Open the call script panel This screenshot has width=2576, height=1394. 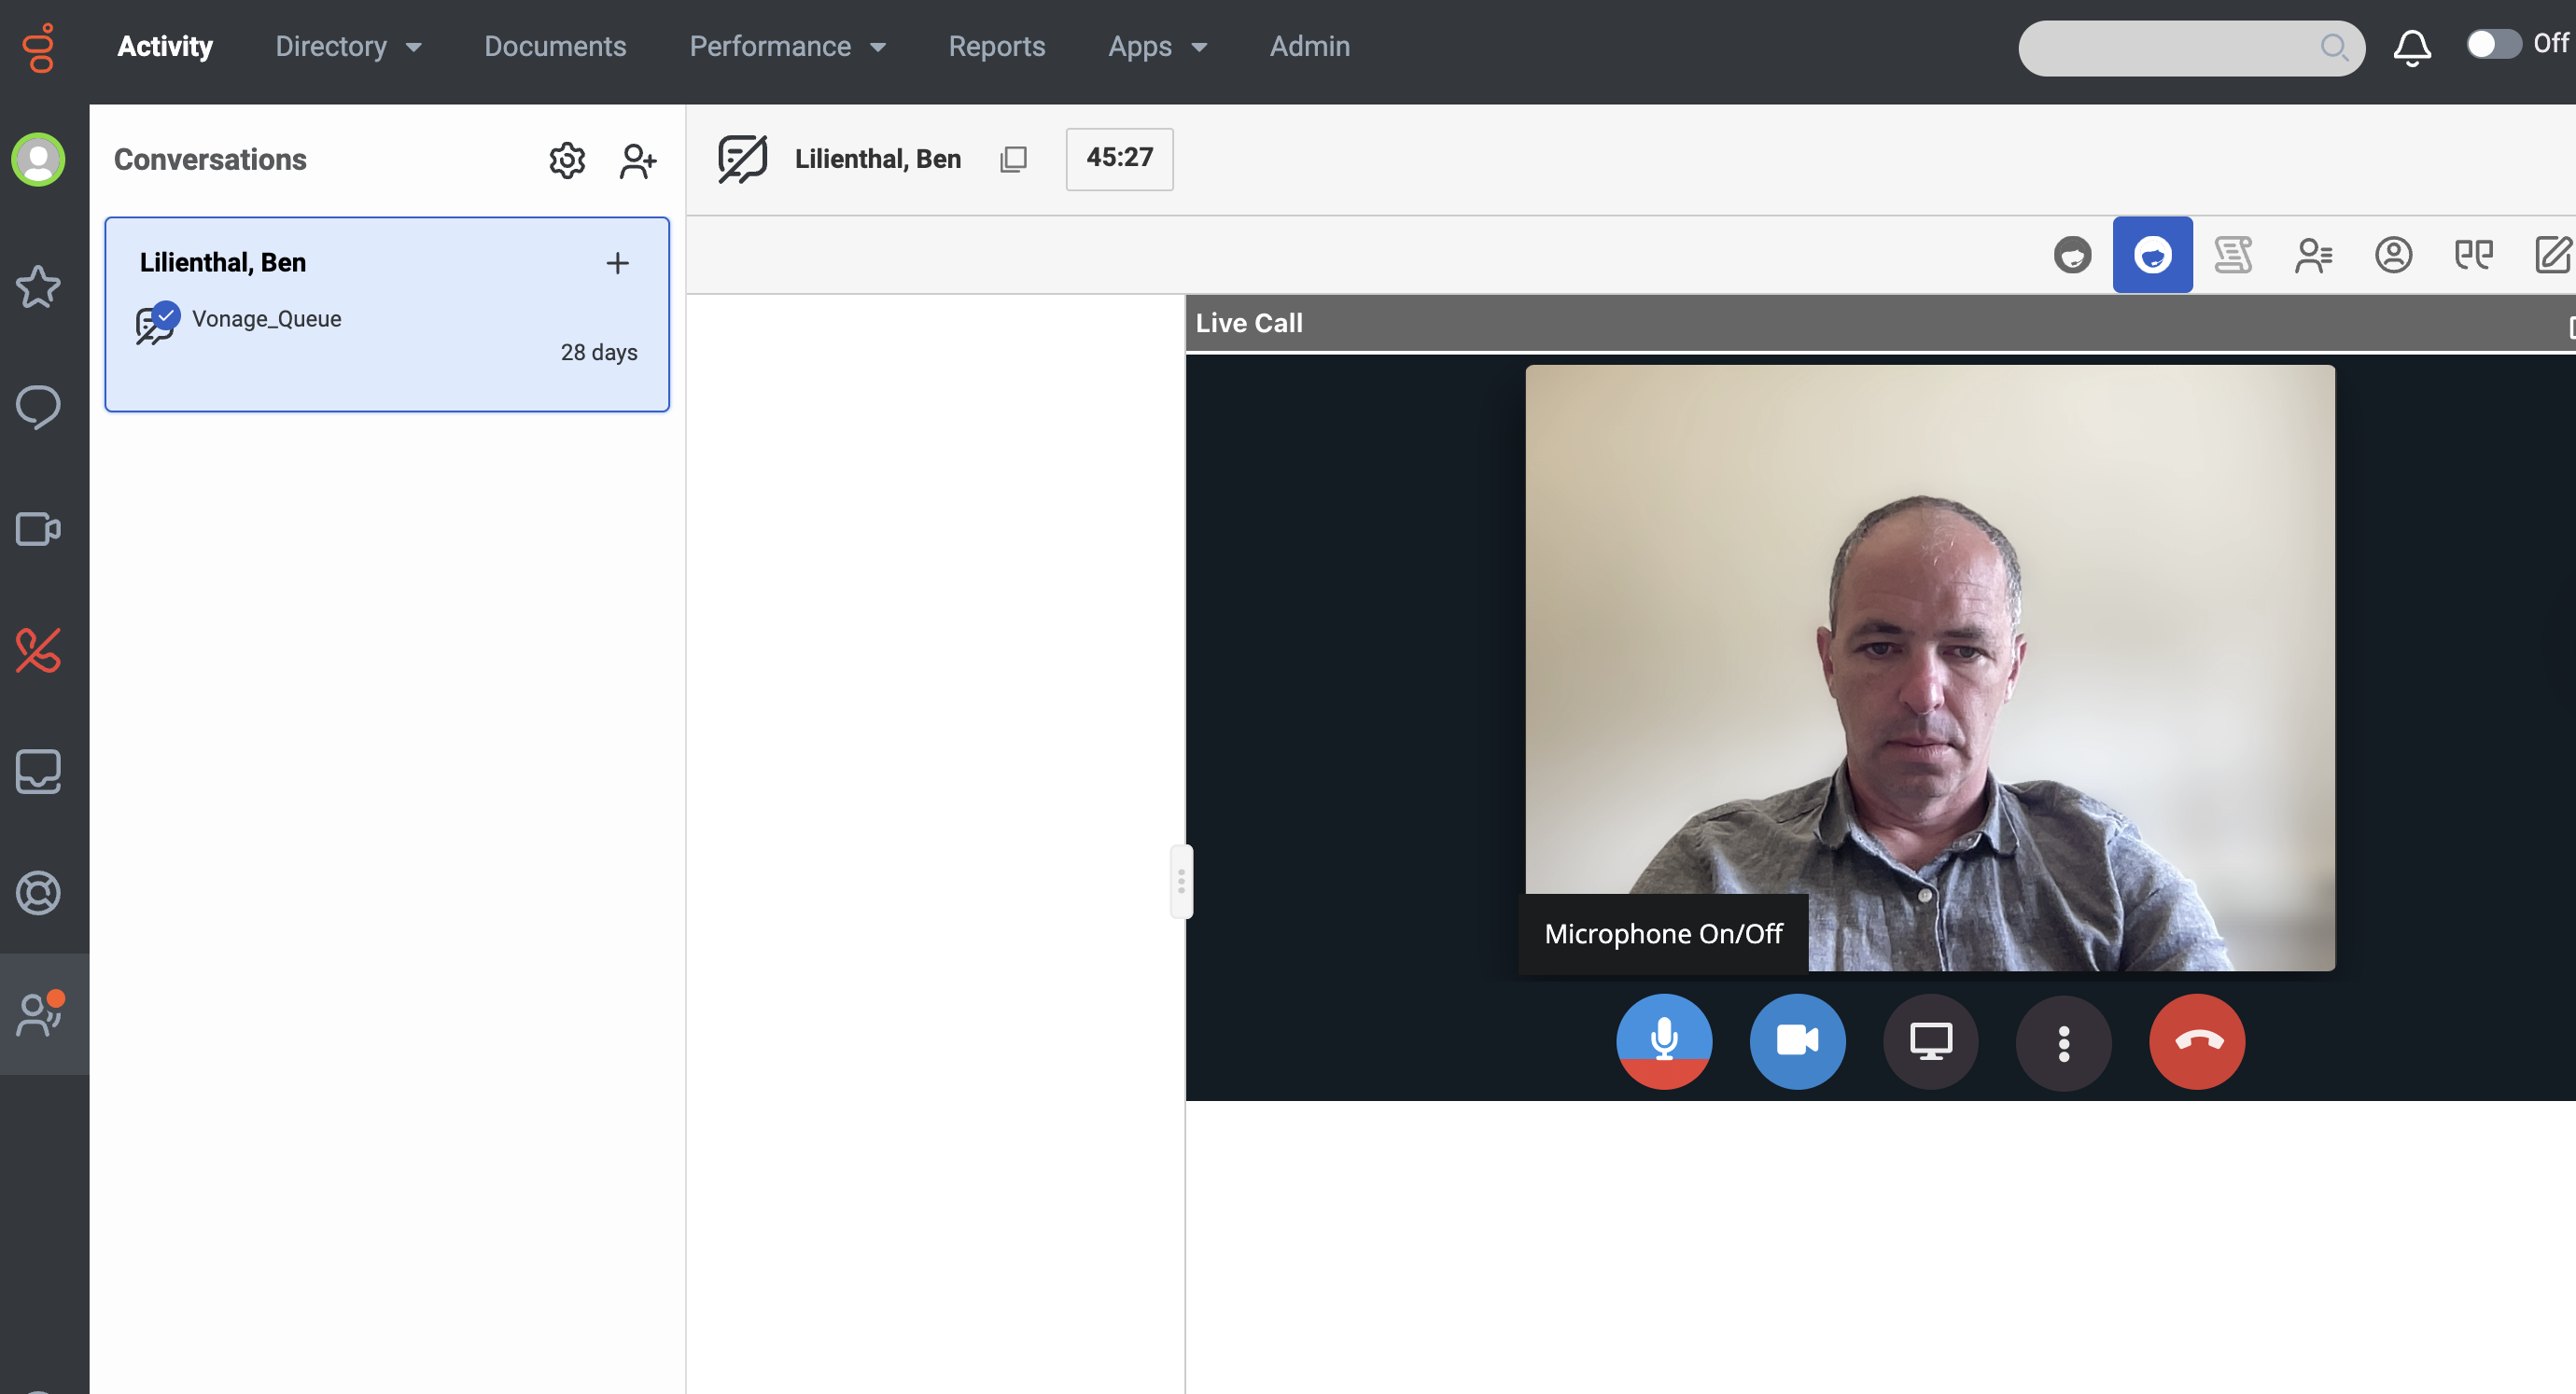click(x=2234, y=255)
